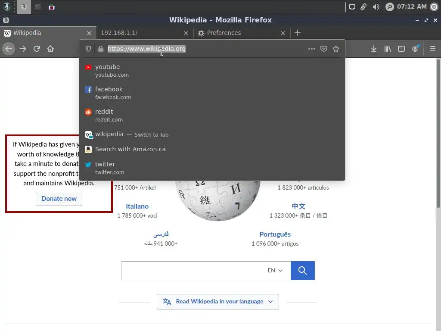Click the page vertical scrollbar
The height and width of the screenshot is (331, 441).
coord(438,134)
